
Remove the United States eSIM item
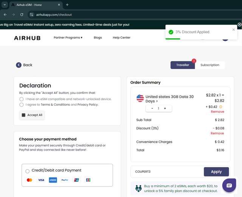pyautogui.click(x=217, y=112)
